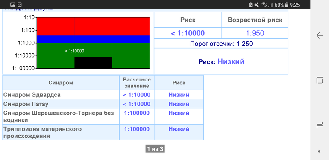This screenshot has width=329, height=160.
Task: Tap the '1 из 3' page indicator
Action: point(155,149)
